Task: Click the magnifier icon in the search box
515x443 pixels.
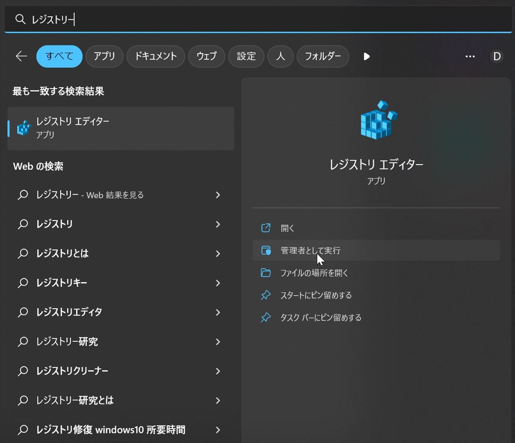Action: coord(20,19)
